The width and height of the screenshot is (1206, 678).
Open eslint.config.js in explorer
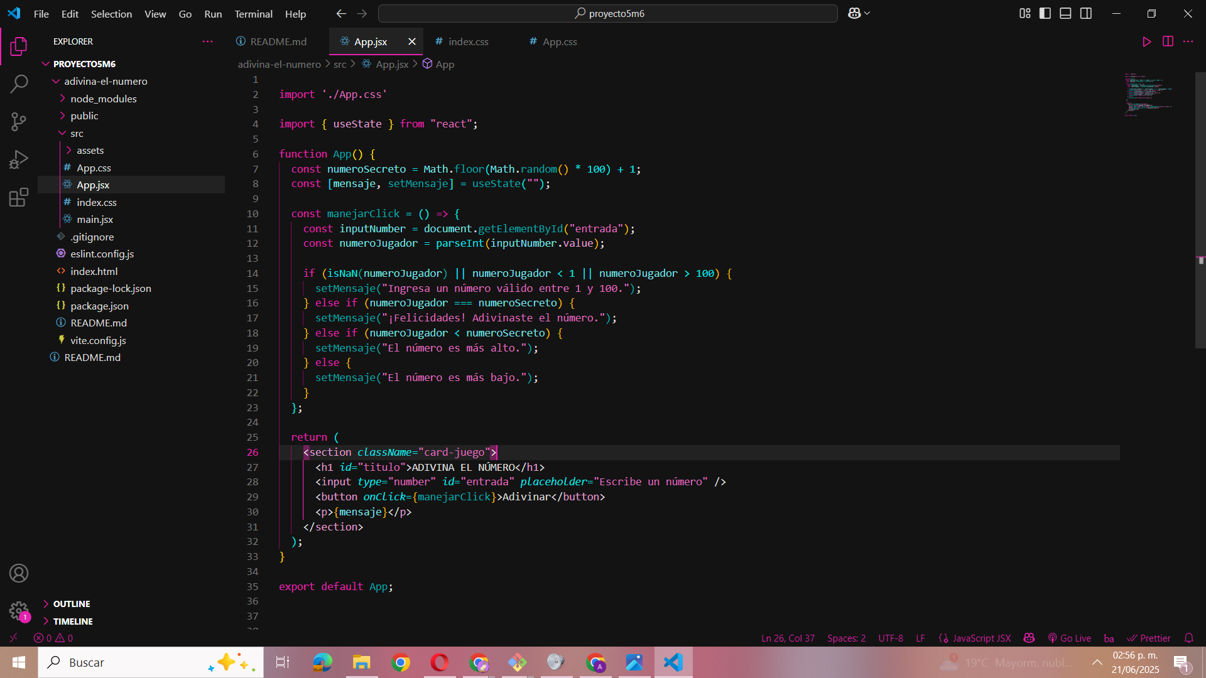point(102,254)
